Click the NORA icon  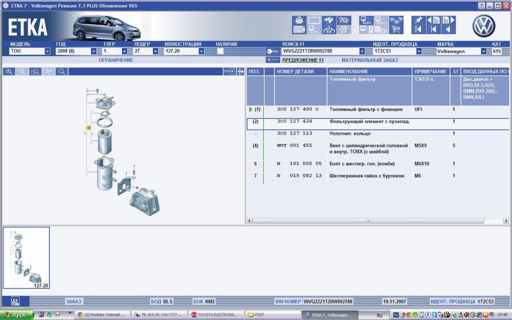click(314, 29)
